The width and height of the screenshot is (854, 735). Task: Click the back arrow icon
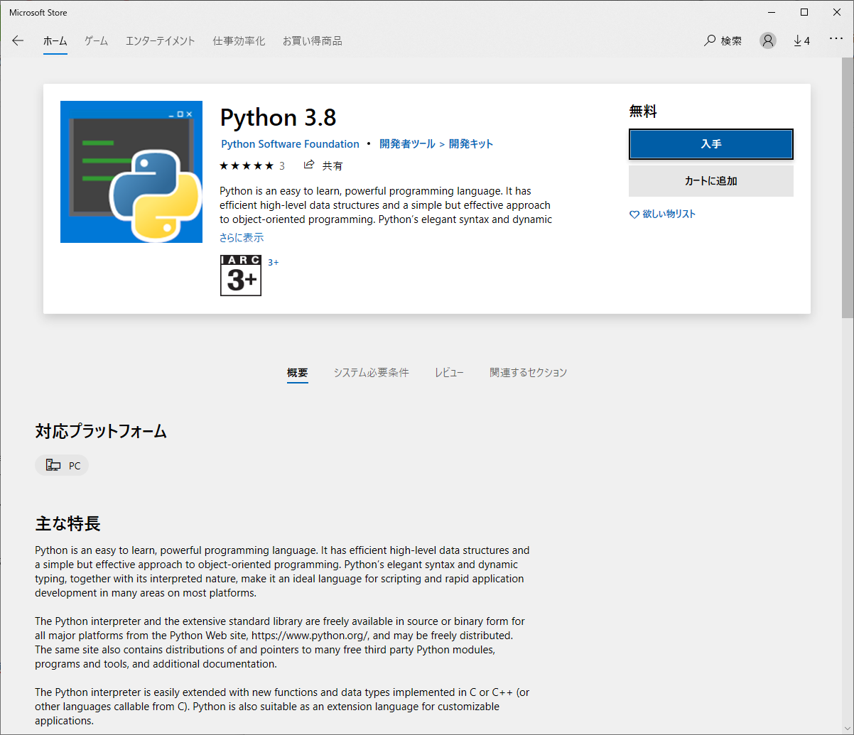pyautogui.click(x=18, y=40)
